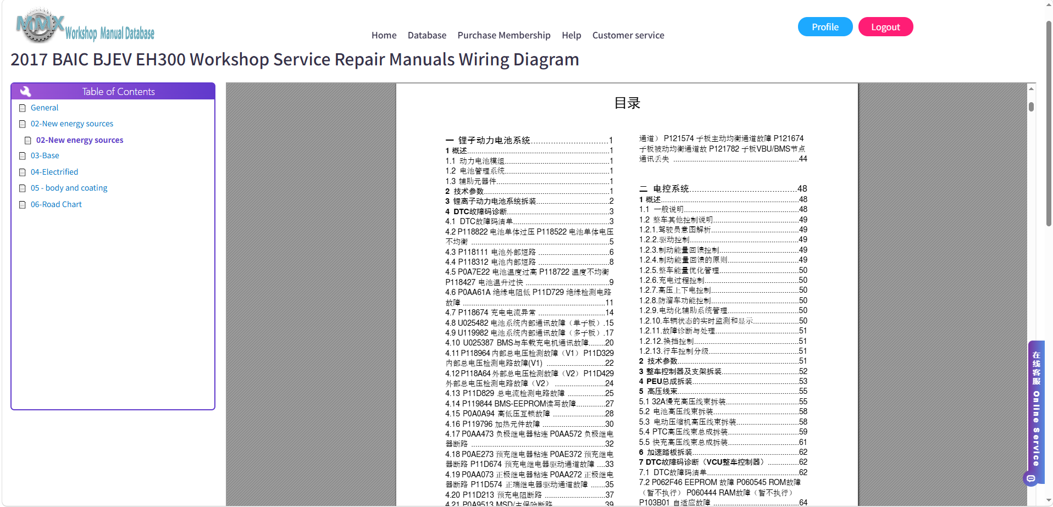Open the 03-Base section

coord(45,155)
